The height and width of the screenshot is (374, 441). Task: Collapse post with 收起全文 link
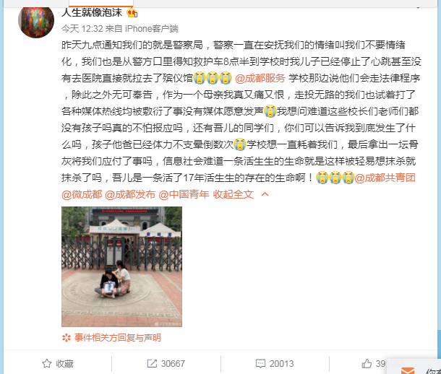pyautogui.click(x=234, y=194)
